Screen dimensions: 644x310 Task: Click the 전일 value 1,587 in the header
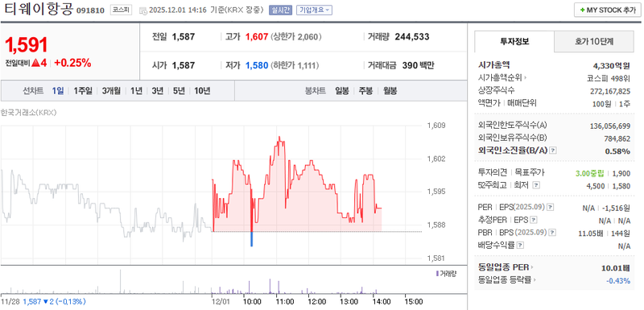tap(184, 37)
